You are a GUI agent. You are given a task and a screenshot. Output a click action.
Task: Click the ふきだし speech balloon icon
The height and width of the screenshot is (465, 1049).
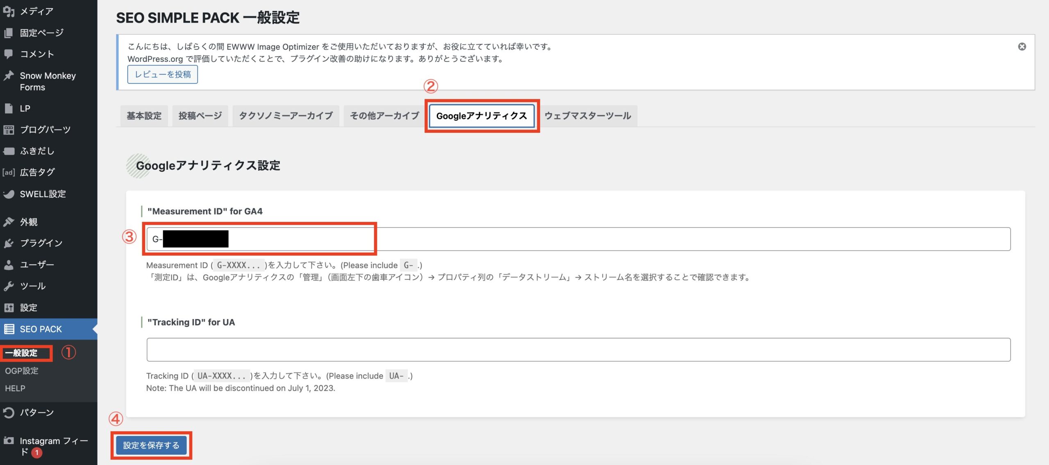coord(9,151)
